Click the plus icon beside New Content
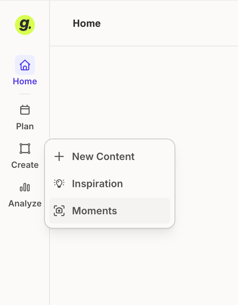 point(59,156)
